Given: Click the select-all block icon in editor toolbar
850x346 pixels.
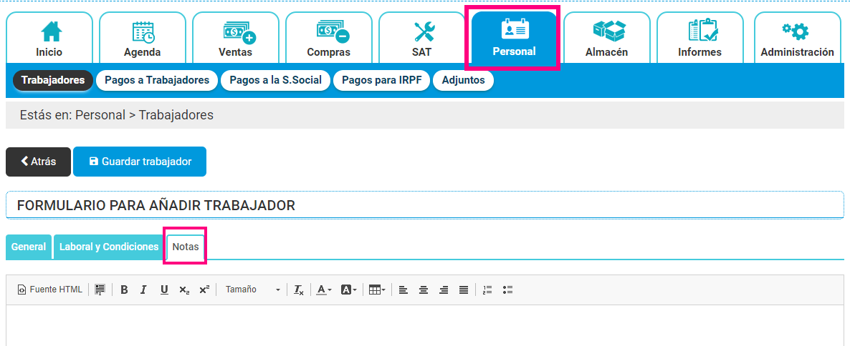Looking at the screenshot, I should coord(100,290).
